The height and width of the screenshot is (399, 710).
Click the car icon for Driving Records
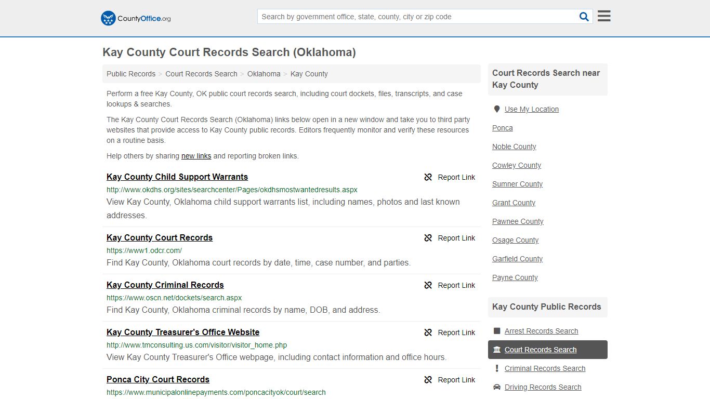click(x=497, y=387)
